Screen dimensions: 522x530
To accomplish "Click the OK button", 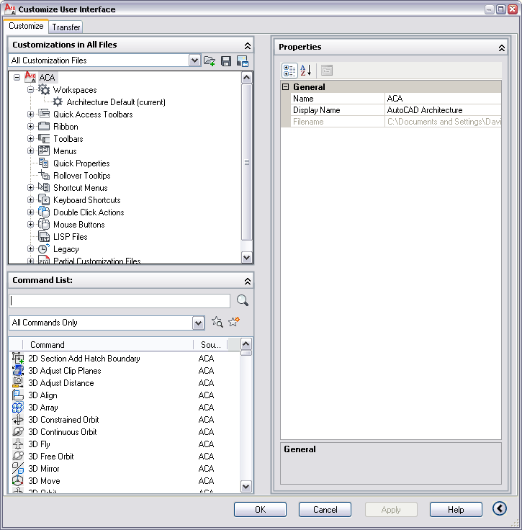I will tap(260, 509).
